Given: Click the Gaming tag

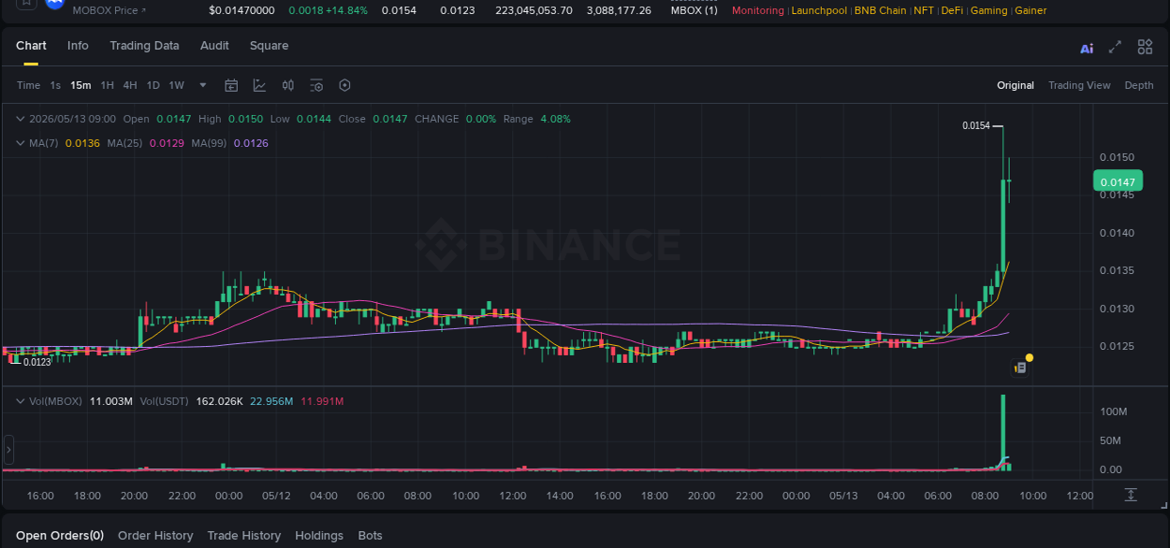Looking at the screenshot, I should [x=988, y=10].
